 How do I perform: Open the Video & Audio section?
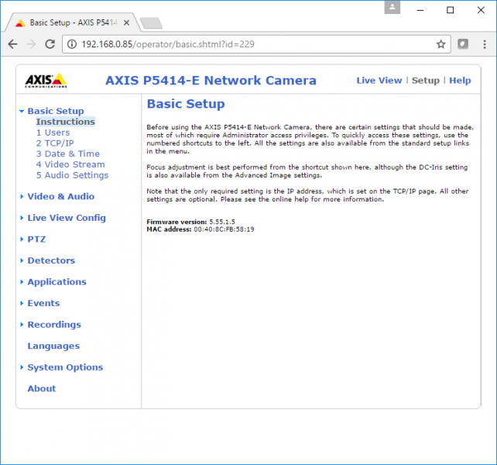click(61, 197)
